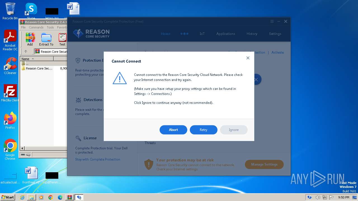Select the parent folder '..' row
358x201 pixels.
click(43, 64)
